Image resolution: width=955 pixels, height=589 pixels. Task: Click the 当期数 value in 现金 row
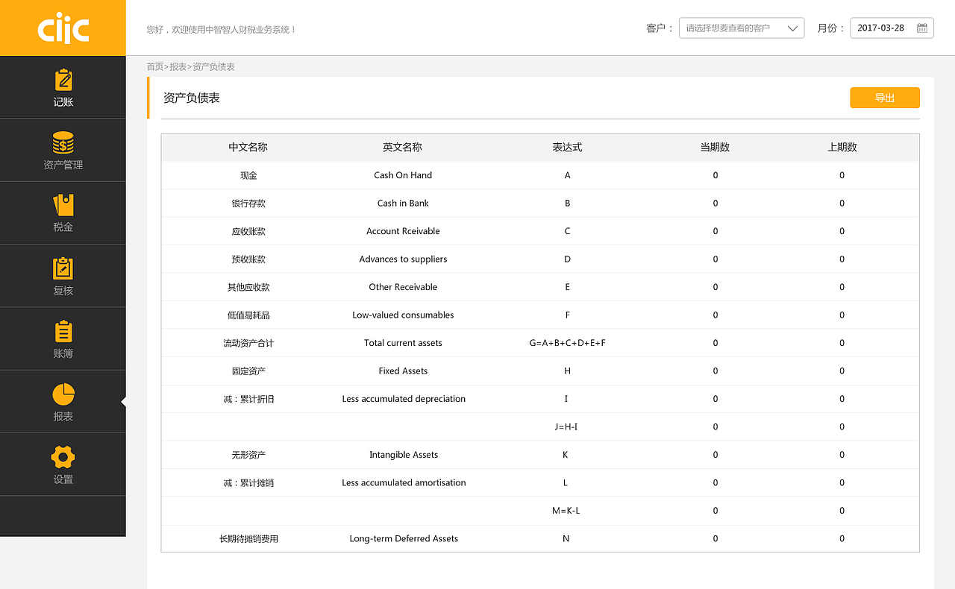(716, 175)
